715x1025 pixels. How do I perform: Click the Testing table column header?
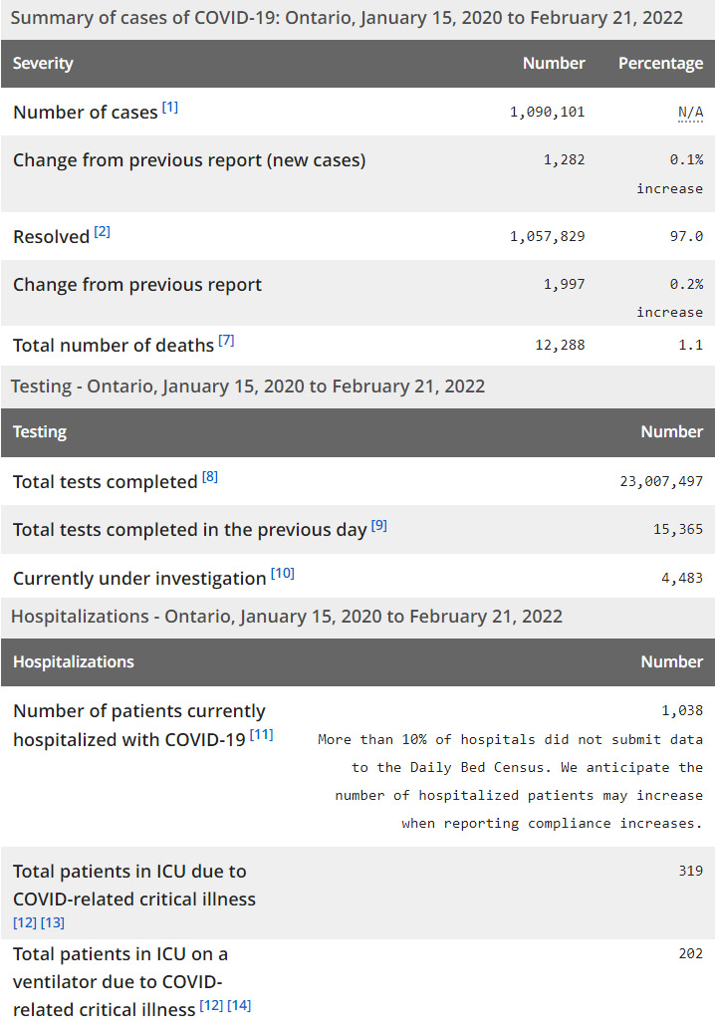(40, 432)
